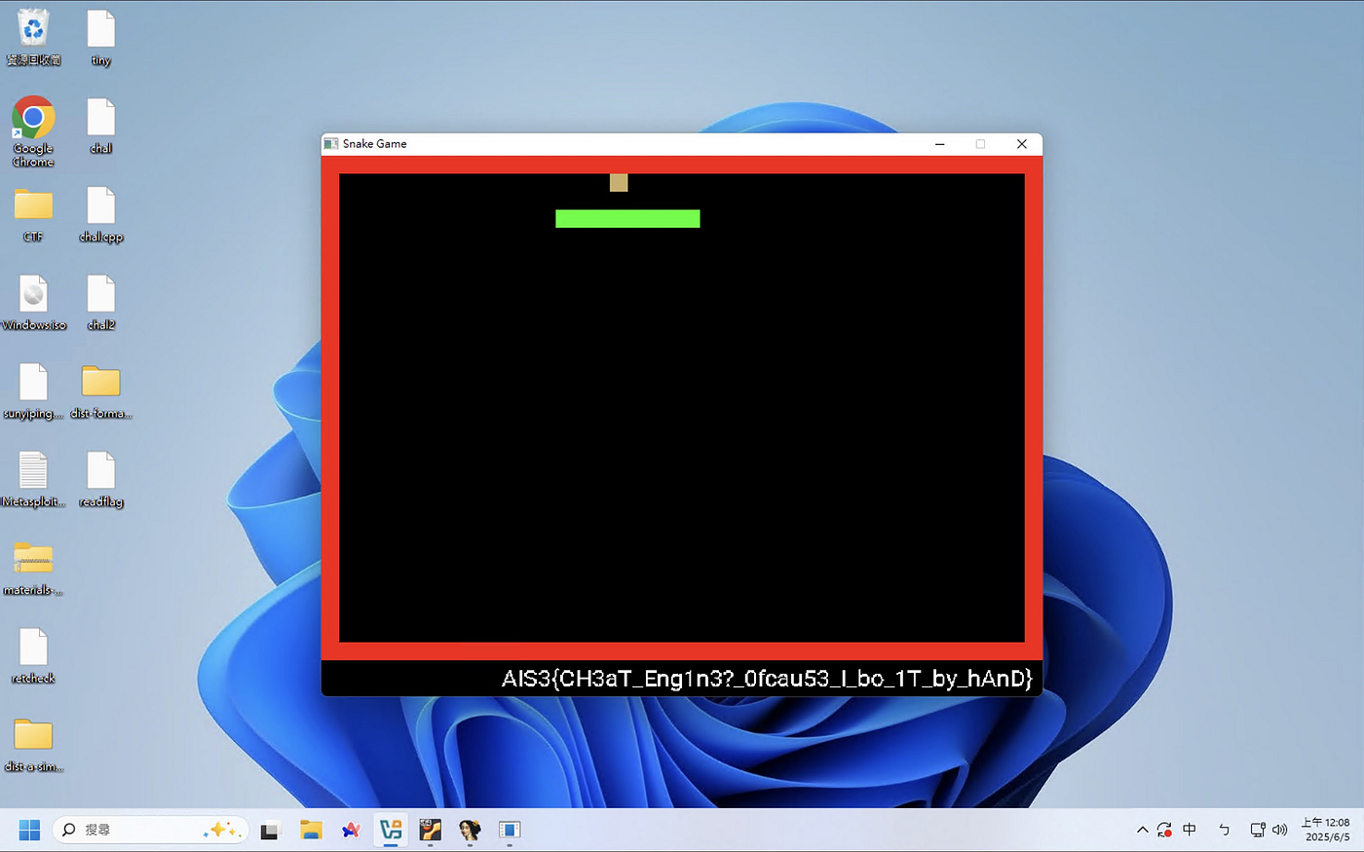Screen dimensions: 1364x852
Task: Click the Snake Game window title bar
Action: point(624,144)
